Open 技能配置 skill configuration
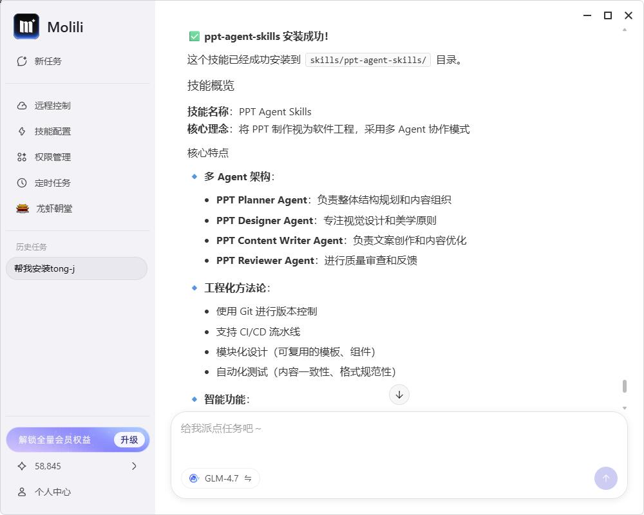This screenshot has width=644, height=515. pos(44,131)
